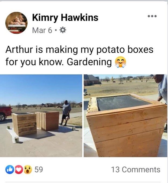Show the 59 reactions list
168x183 pixels.
pos(39,170)
